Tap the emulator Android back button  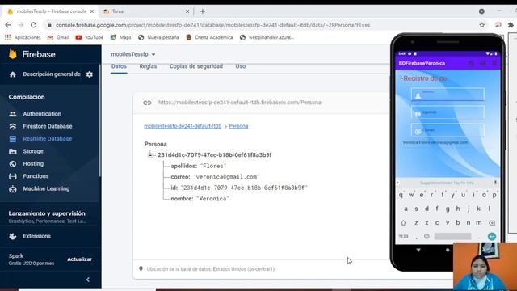(418, 250)
